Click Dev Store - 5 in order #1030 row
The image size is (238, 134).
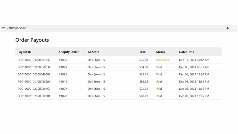[x=96, y=60]
